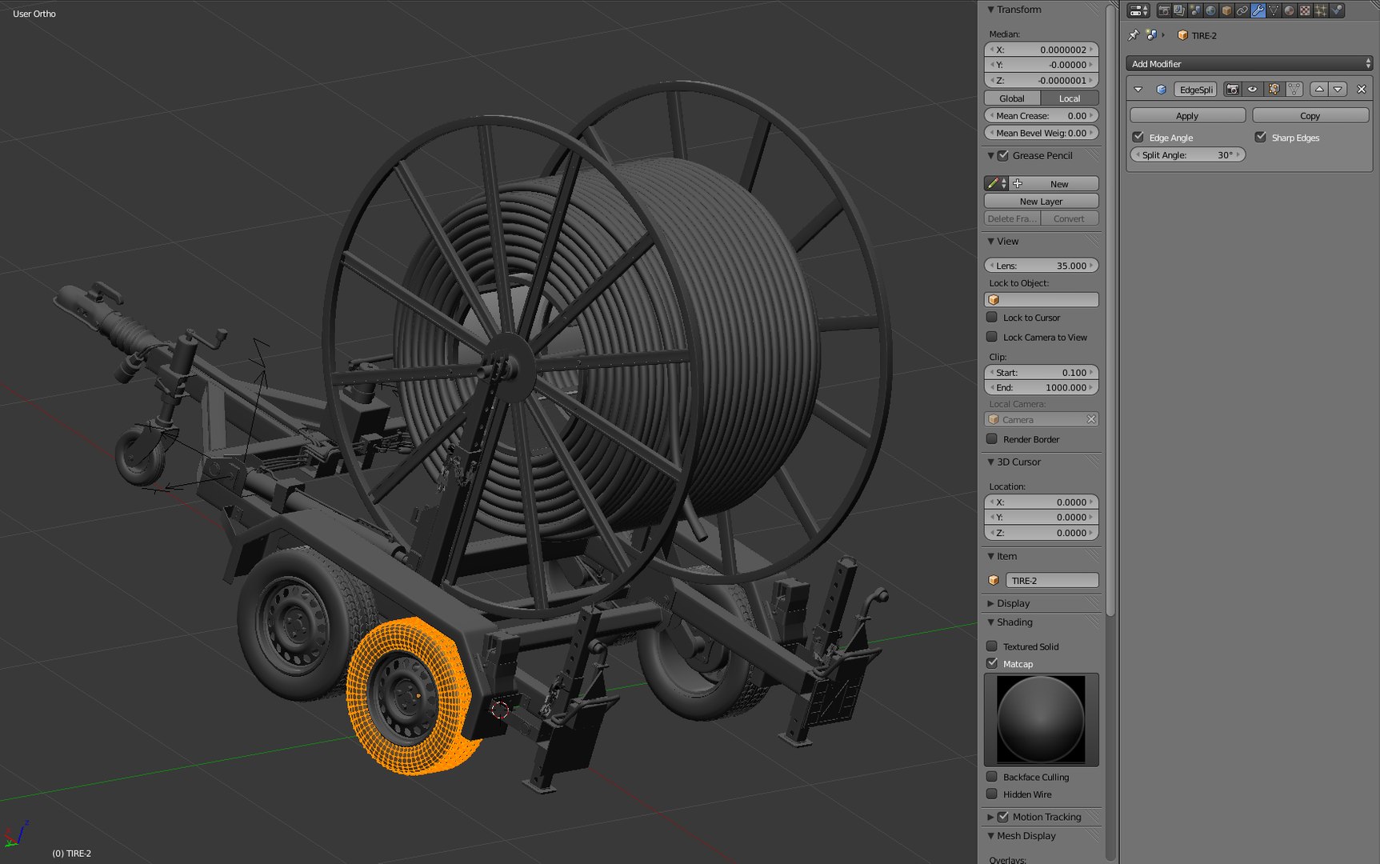This screenshot has height=864, width=1380.
Task: Open the Render properties tab
Action: [x=1164, y=10]
